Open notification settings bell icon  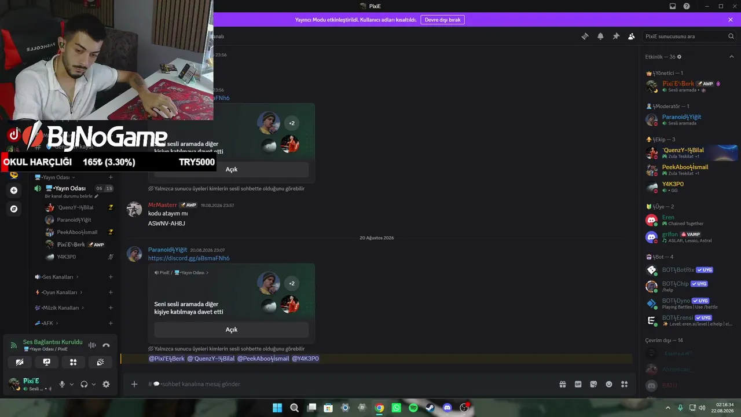point(600,36)
